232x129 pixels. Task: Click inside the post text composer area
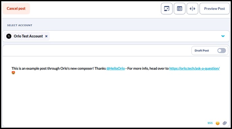click(x=116, y=92)
